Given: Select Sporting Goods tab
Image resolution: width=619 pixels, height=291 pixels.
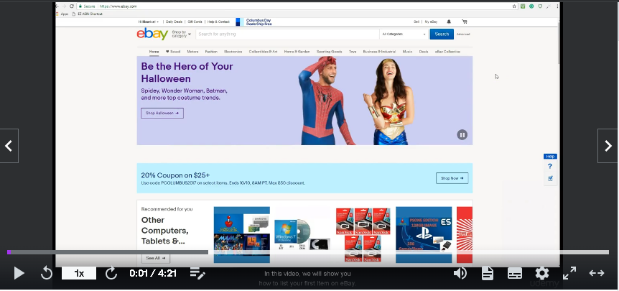Looking at the screenshot, I should (x=329, y=52).
